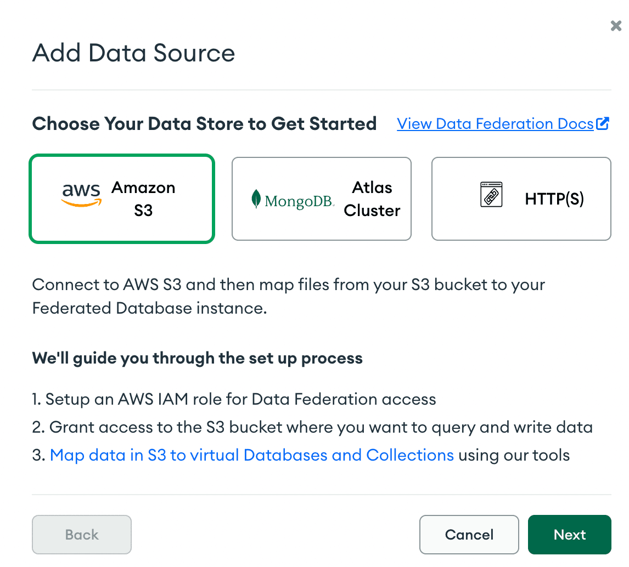The width and height of the screenshot is (629, 567).
Task: Open View Data Federation Docs link
Action: coord(495,124)
